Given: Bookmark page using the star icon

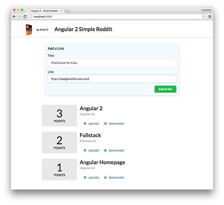Looking at the screenshot, I should [x=204, y=17].
